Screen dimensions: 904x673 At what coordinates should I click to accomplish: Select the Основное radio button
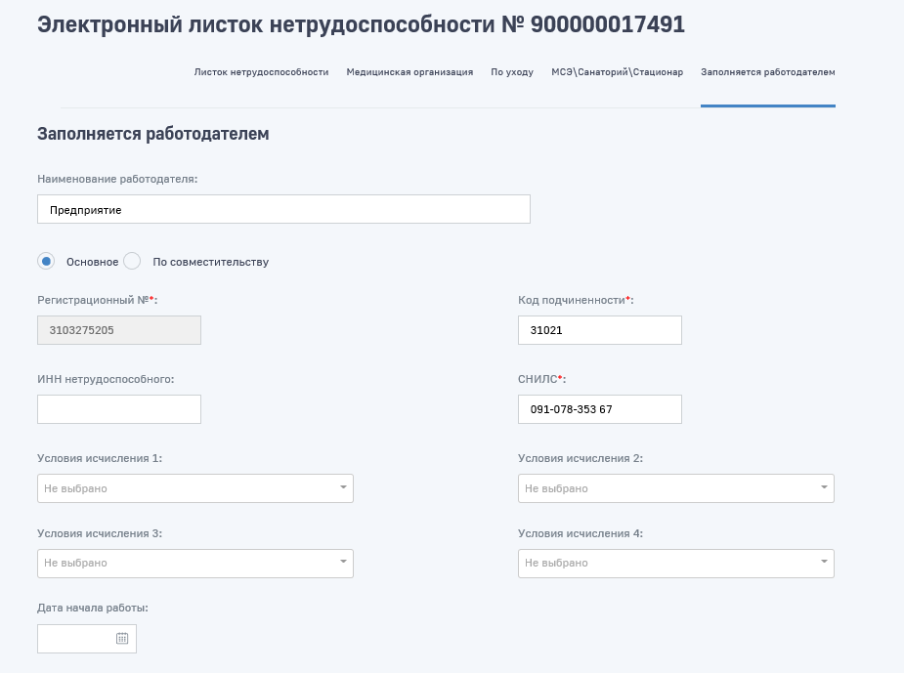[46, 261]
